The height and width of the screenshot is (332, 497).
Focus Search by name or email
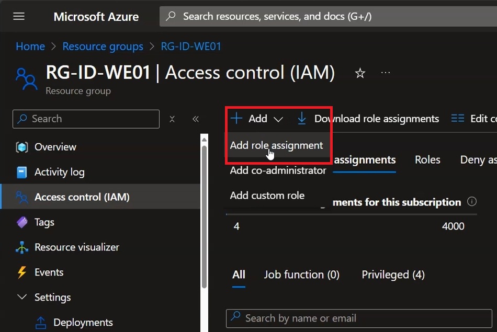coord(359,318)
